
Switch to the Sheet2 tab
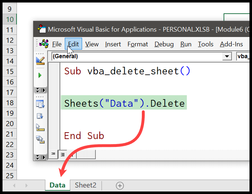(x=86, y=185)
